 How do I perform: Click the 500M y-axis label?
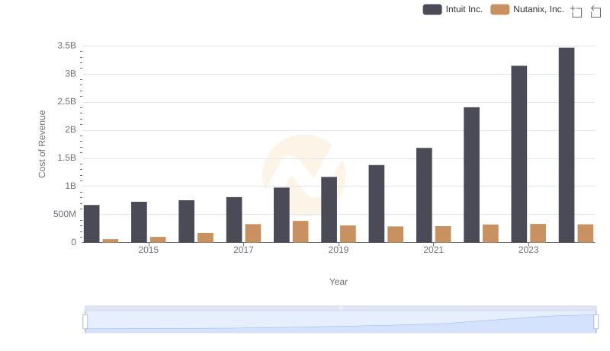(x=65, y=214)
